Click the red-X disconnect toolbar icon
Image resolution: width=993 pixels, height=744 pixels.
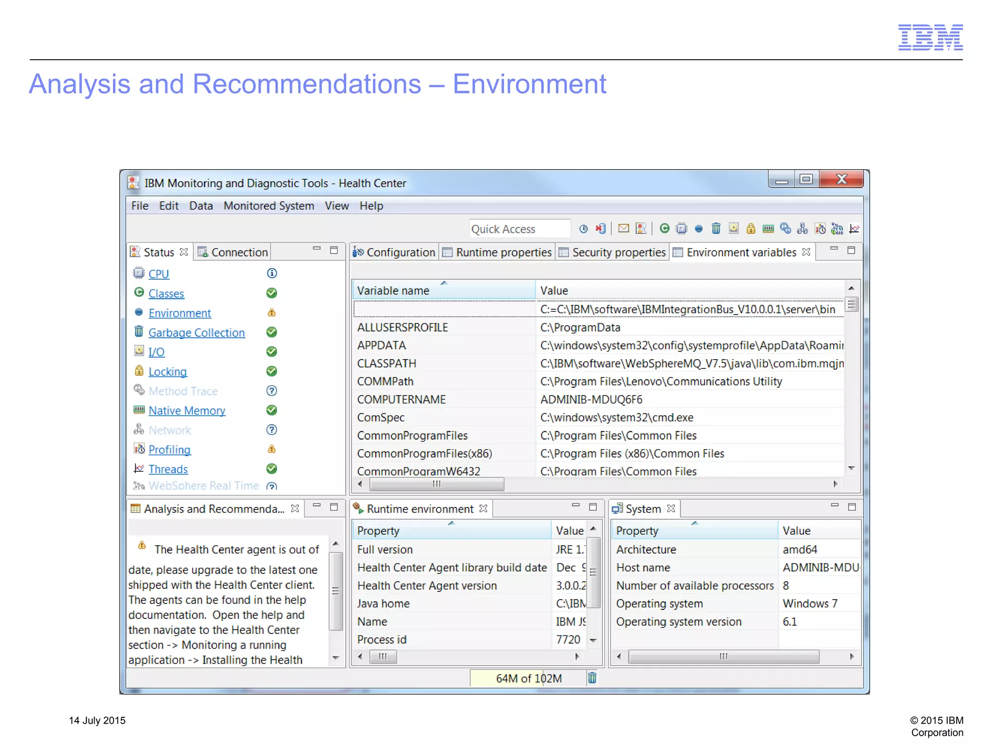[x=601, y=229]
